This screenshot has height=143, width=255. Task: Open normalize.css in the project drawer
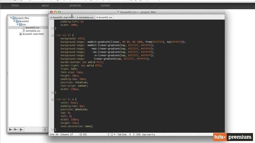[33, 31]
